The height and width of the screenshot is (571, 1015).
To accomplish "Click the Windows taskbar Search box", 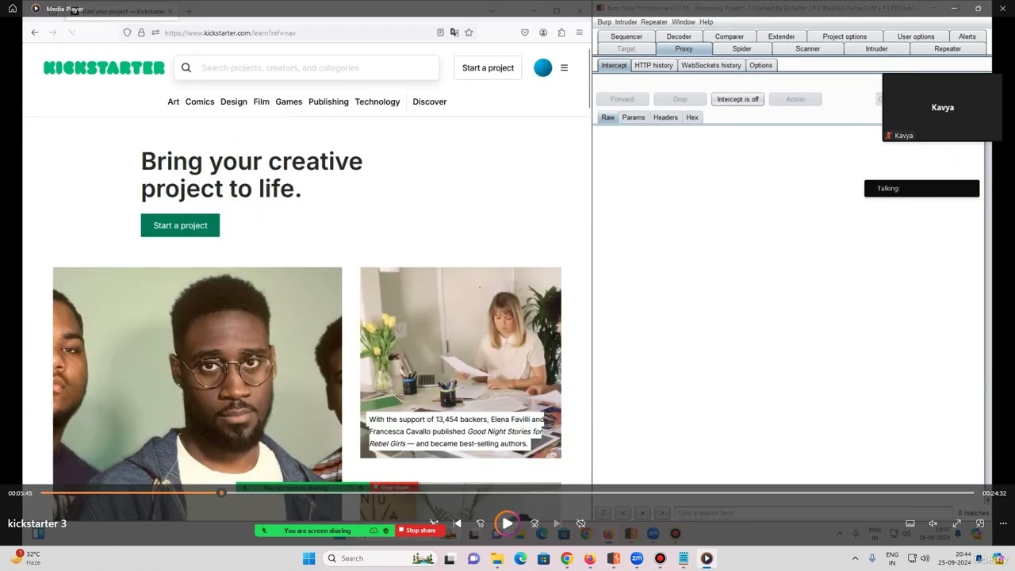I will pos(381,558).
